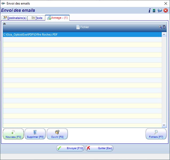Sort by the Fichier column header
This screenshot has width=170, height=160.
point(83,27)
